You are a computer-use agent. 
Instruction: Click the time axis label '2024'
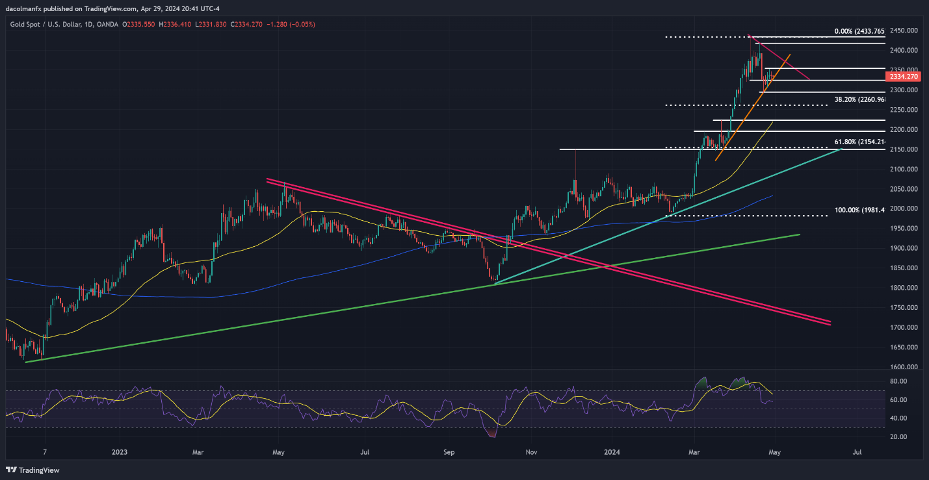point(612,451)
